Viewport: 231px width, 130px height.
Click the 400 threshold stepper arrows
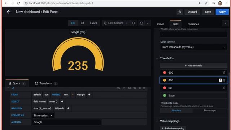click(x=220, y=80)
